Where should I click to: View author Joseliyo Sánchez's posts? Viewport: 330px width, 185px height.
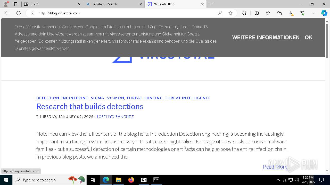click(x=115, y=117)
